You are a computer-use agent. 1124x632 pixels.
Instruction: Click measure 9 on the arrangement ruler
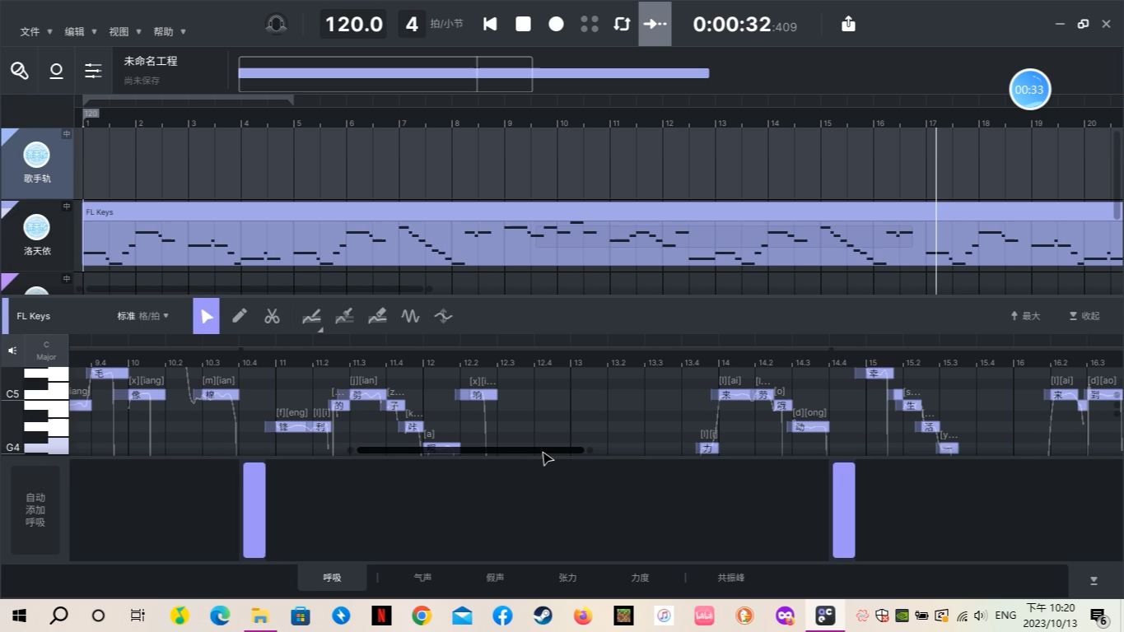click(x=509, y=123)
